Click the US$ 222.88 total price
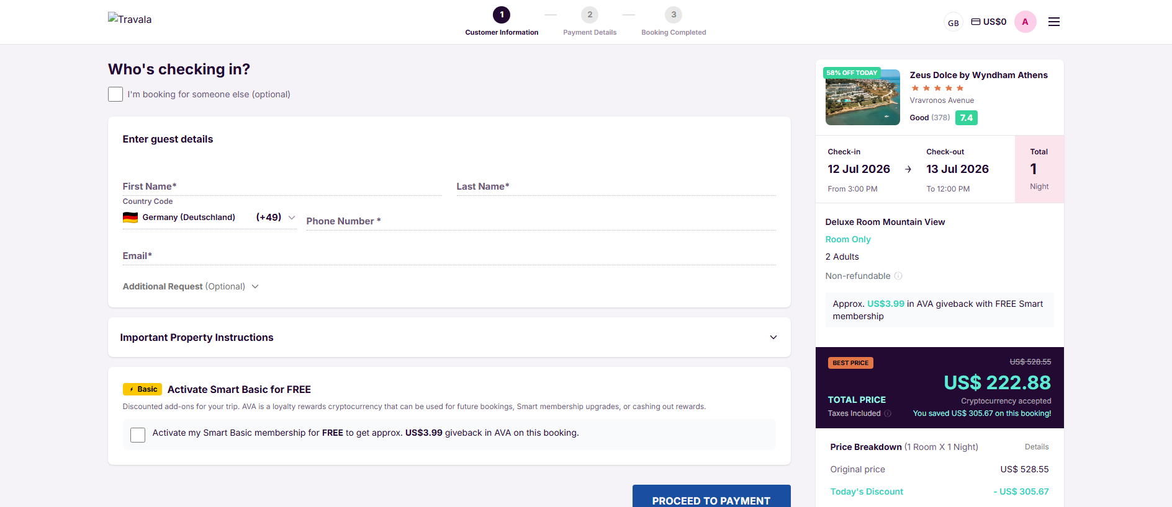 click(x=998, y=382)
